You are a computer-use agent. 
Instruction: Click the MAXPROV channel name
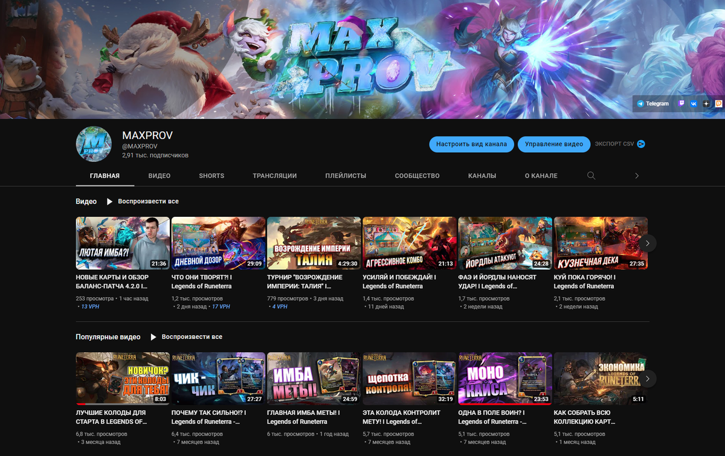point(147,135)
